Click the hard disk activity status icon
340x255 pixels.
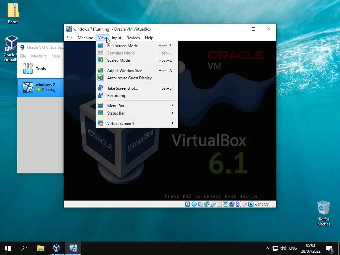coord(188,204)
